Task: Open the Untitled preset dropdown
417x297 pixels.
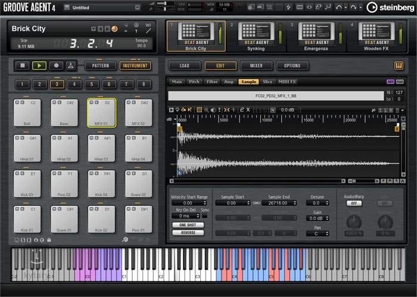Action: [137, 7]
